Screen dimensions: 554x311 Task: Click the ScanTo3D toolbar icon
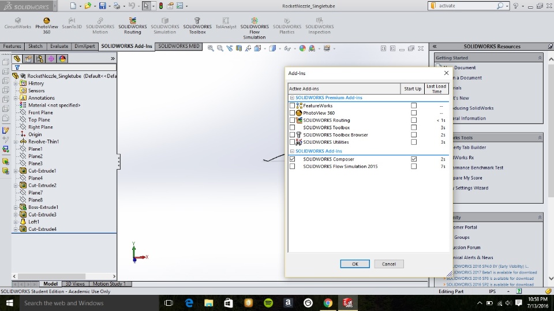tap(72, 23)
